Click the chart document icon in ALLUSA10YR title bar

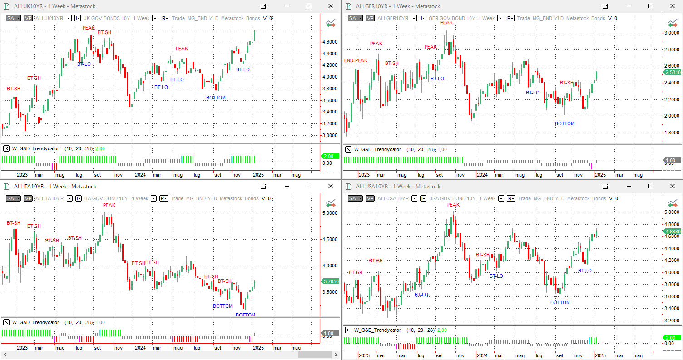tap(349, 187)
